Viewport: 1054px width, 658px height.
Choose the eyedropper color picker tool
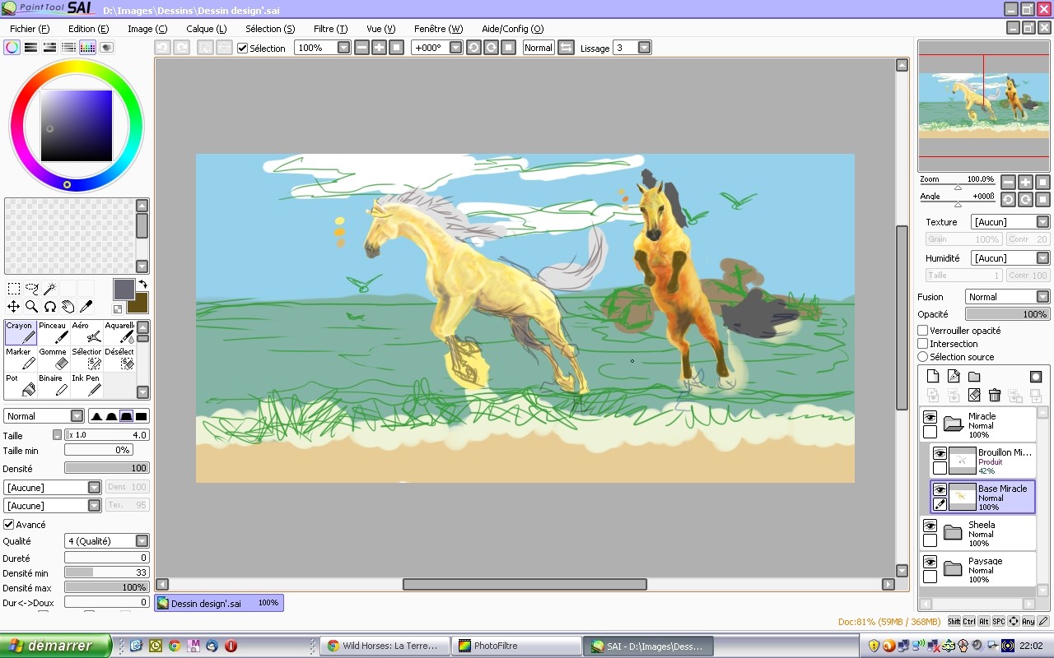click(x=86, y=307)
